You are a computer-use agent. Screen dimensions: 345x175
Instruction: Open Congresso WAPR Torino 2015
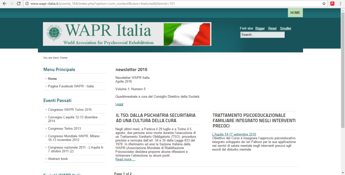70,110
